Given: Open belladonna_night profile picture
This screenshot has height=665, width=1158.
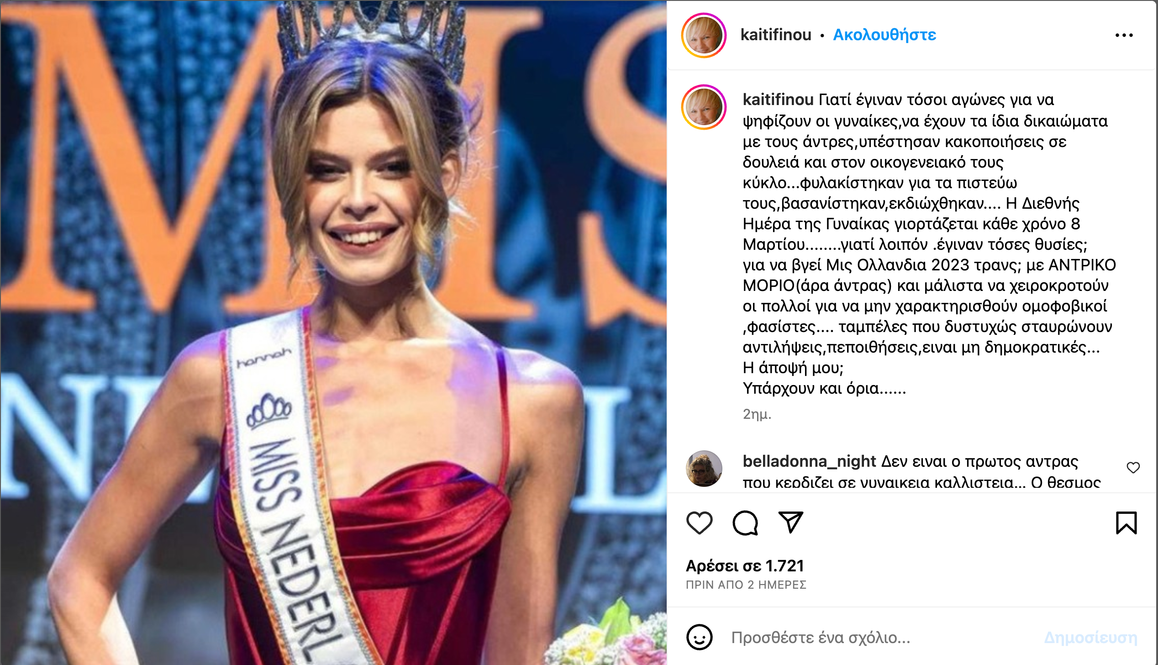Looking at the screenshot, I should [x=704, y=468].
